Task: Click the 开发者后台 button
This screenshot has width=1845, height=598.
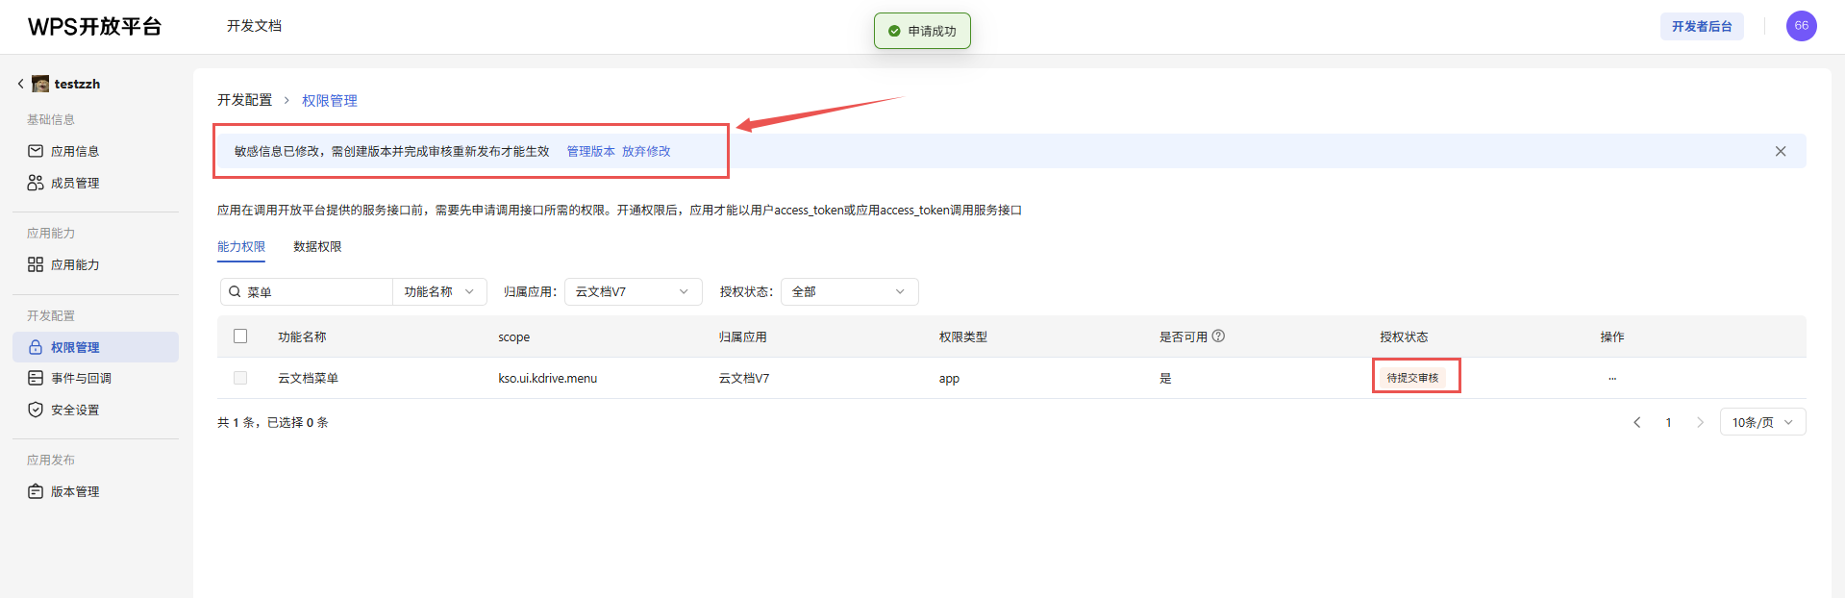Action: (x=1701, y=26)
